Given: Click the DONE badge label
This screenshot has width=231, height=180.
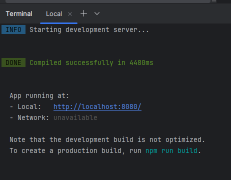Looking at the screenshot, I should pyautogui.click(x=13, y=62).
